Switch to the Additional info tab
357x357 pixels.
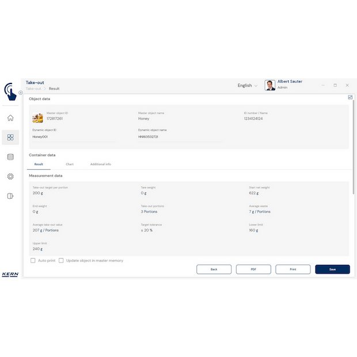pos(100,164)
